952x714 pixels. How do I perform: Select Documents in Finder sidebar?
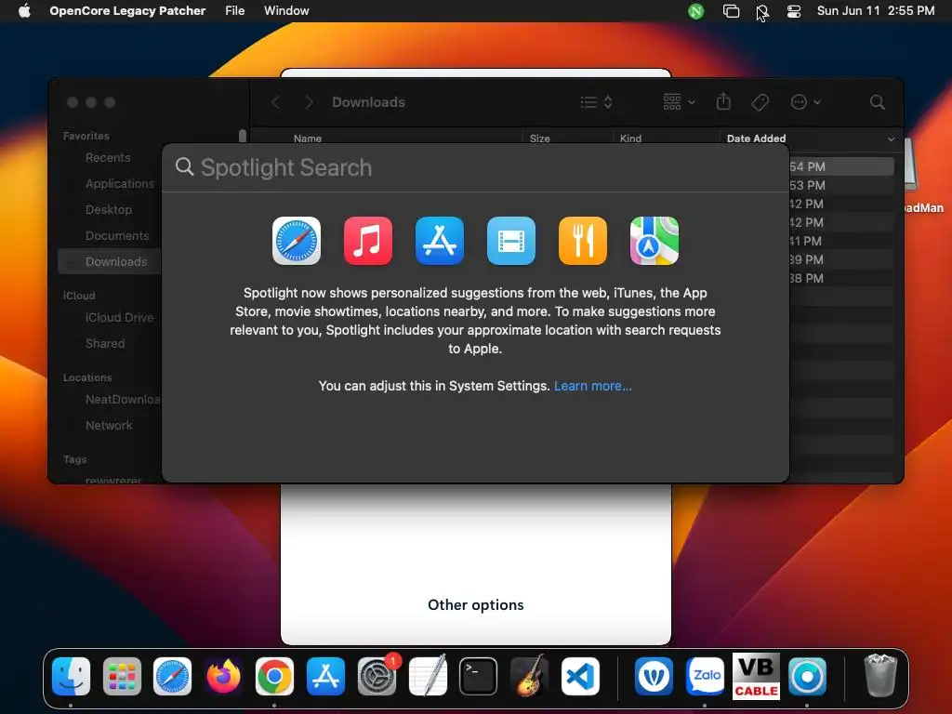pyautogui.click(x=117, y=236)
